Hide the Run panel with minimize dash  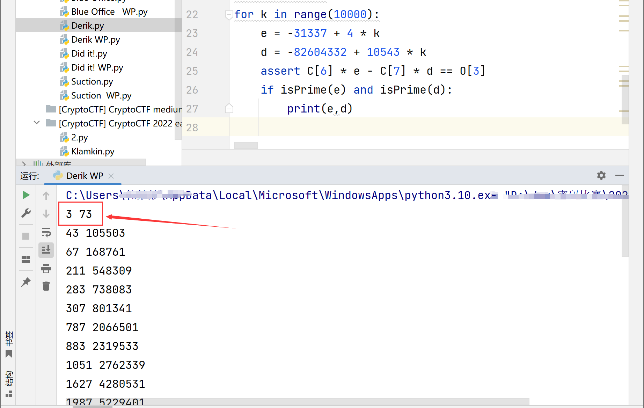click(620, 175)
